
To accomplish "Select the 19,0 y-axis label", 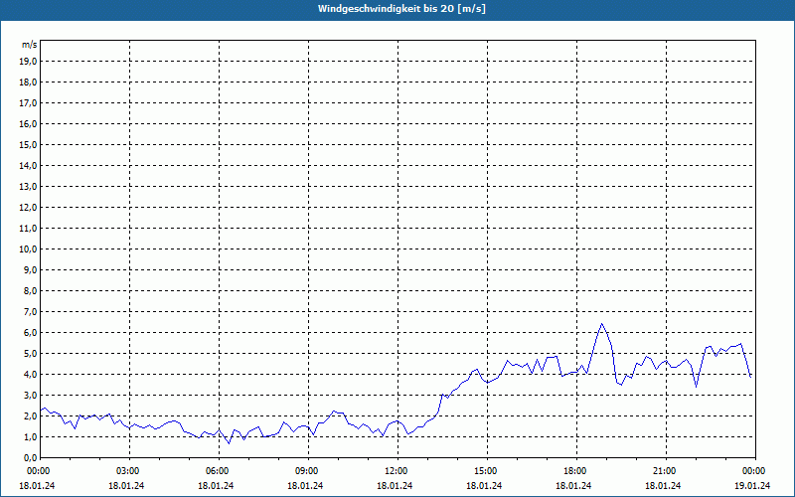I will tap(29, 62).
